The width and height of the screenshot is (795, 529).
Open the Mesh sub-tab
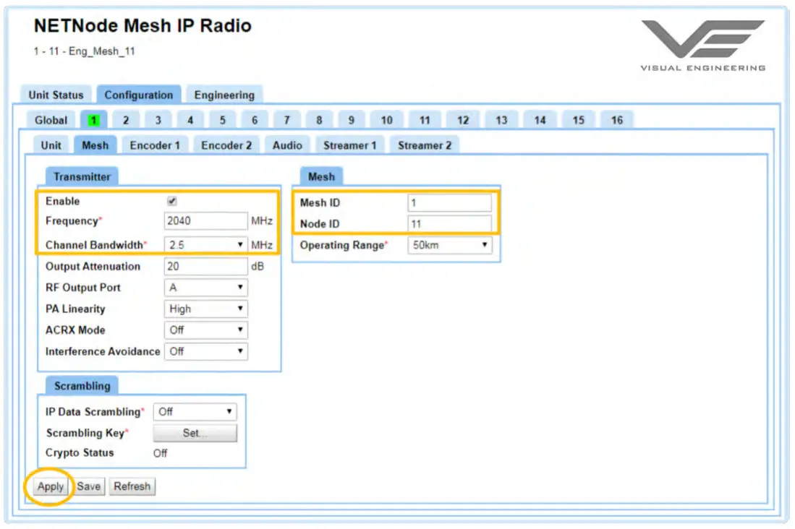coord(95,145)
